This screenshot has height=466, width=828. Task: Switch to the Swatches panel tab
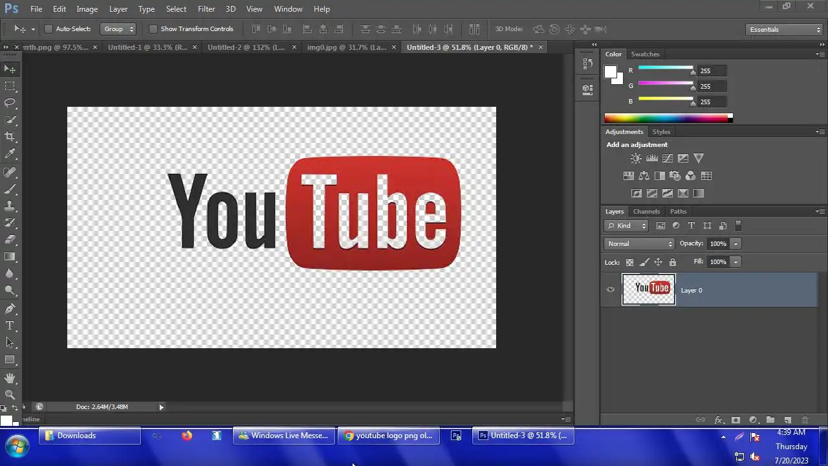(x=645, y=54)
